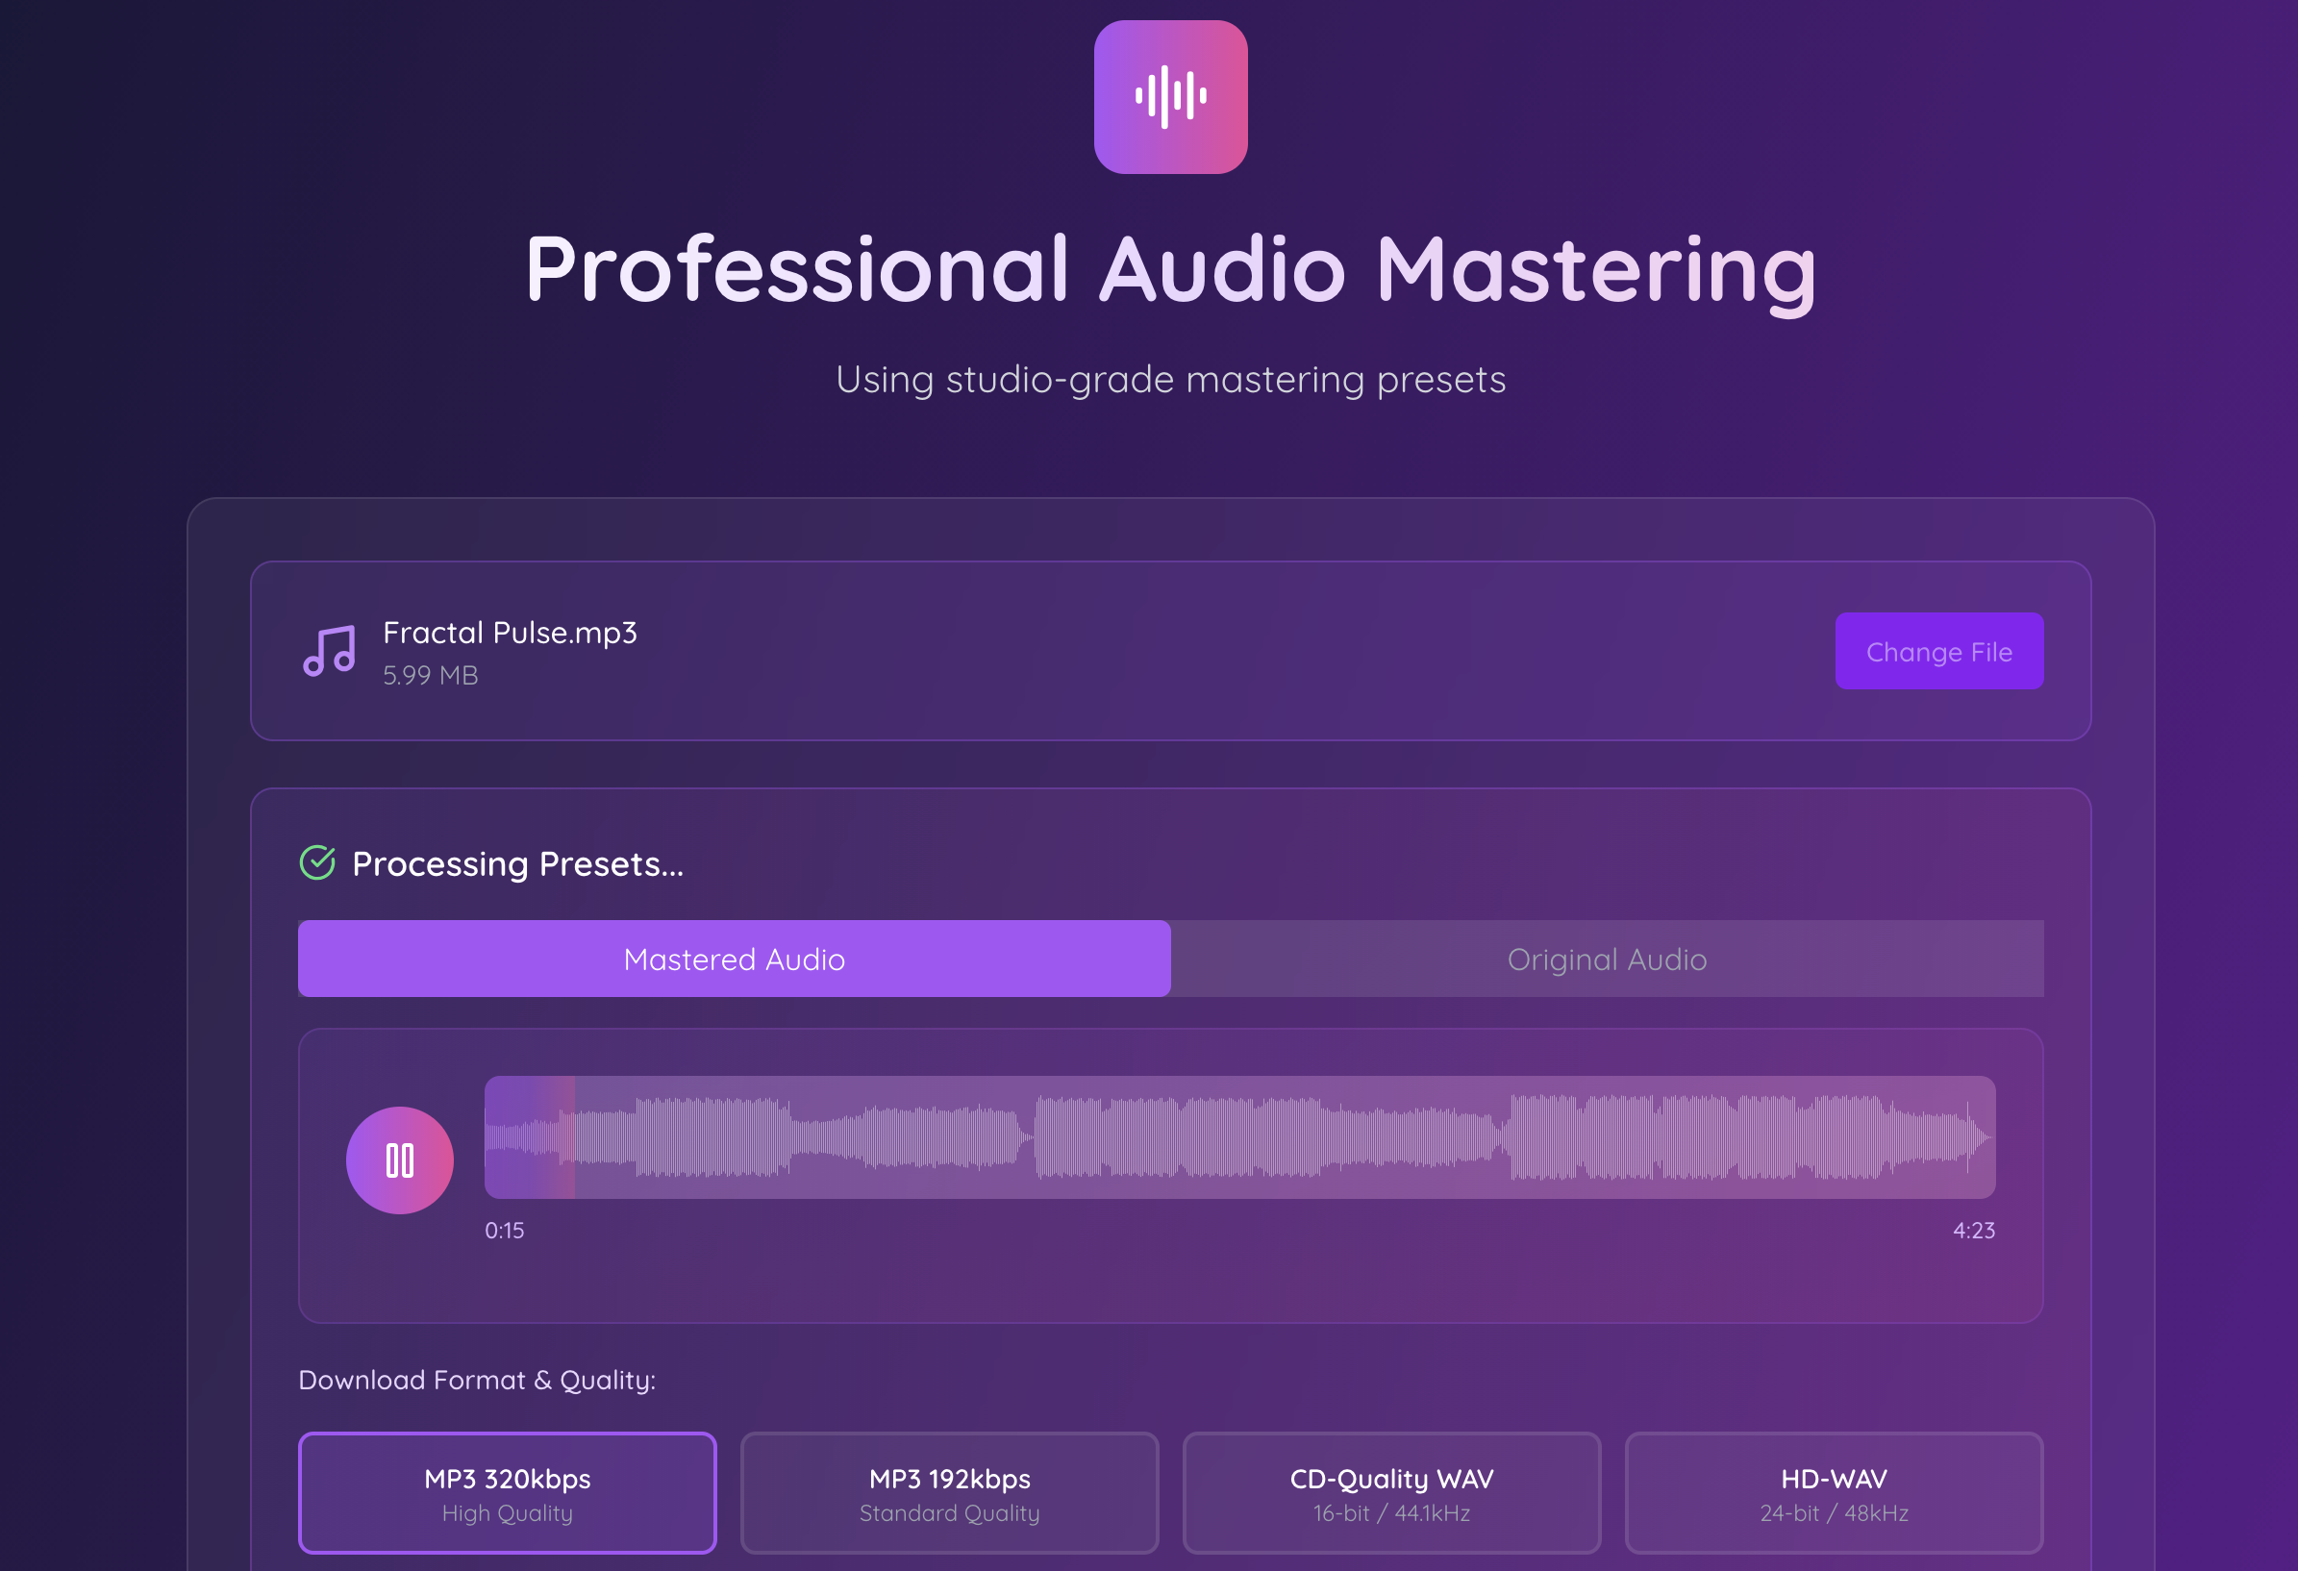Seek to the middle of the waveform
This screenshot has width=2298, height=1571.
pos(1240,1137)
